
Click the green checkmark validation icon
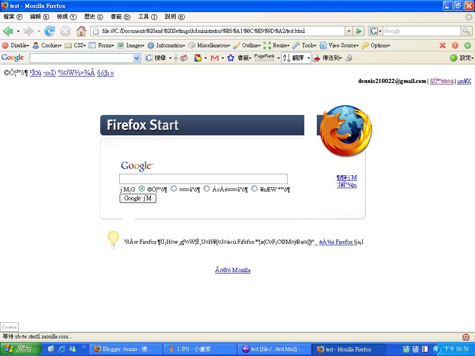pos(468,45)
